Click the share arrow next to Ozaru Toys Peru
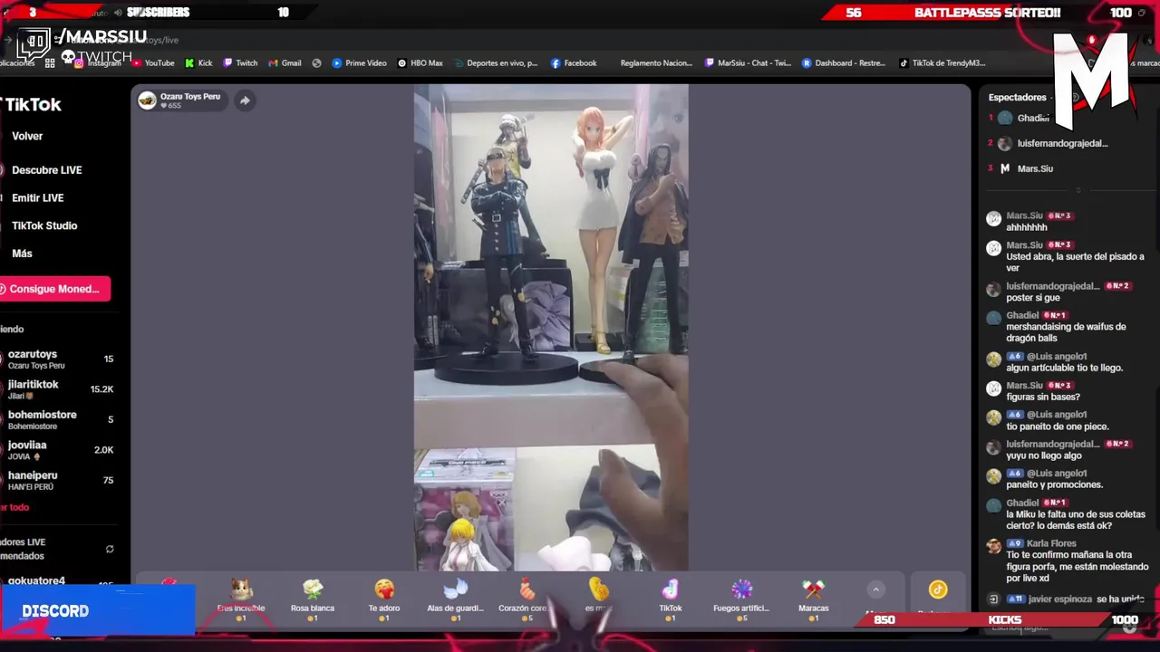Screen dimensions: 1160x652 tap(245, 101)
